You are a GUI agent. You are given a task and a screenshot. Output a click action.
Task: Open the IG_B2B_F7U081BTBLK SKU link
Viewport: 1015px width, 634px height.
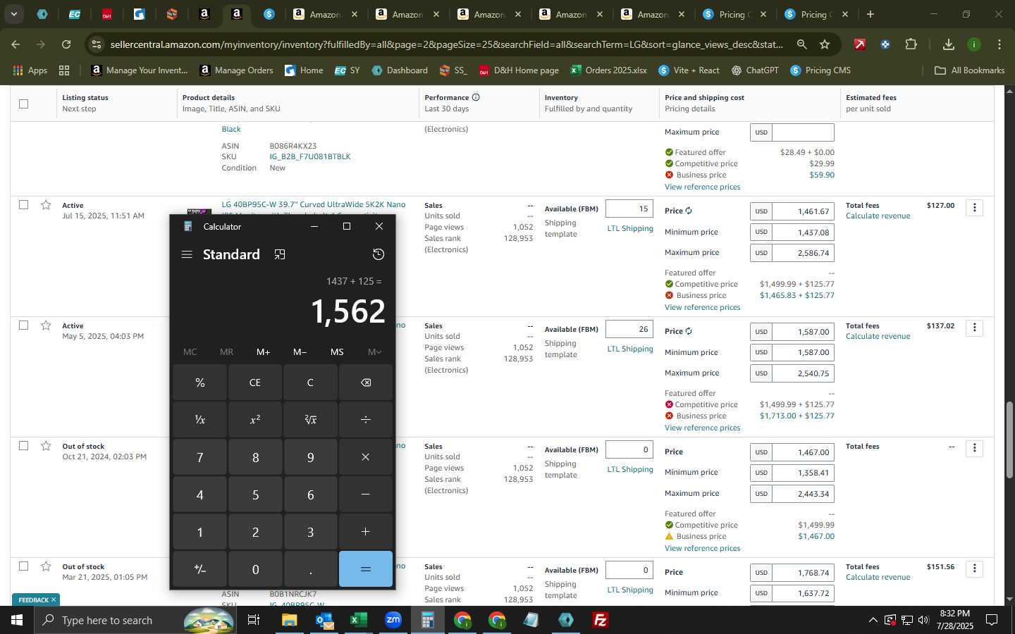pos(309,157)
